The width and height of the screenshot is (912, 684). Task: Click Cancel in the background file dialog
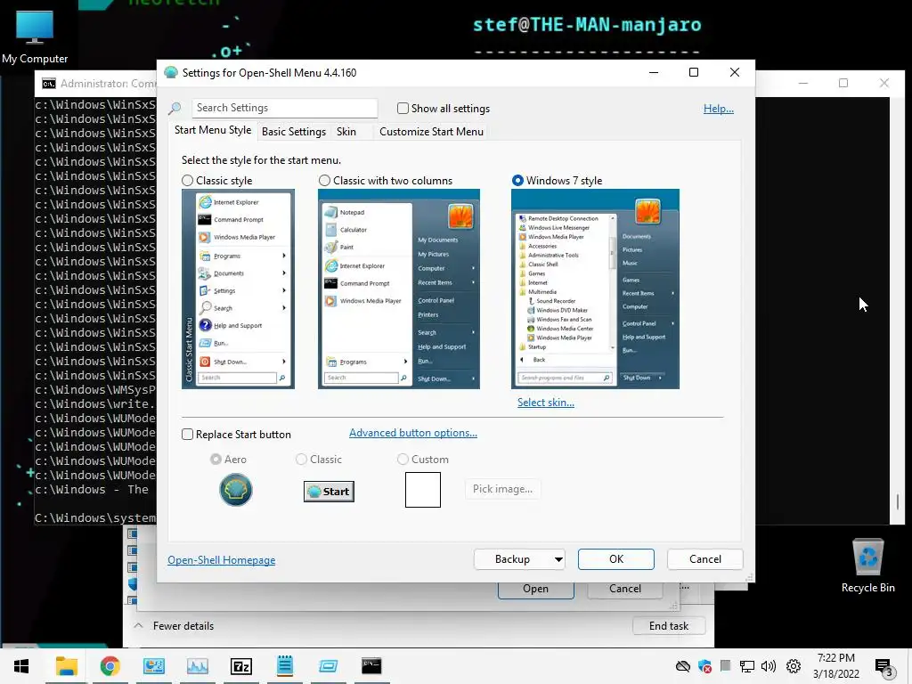coord(624,590)
